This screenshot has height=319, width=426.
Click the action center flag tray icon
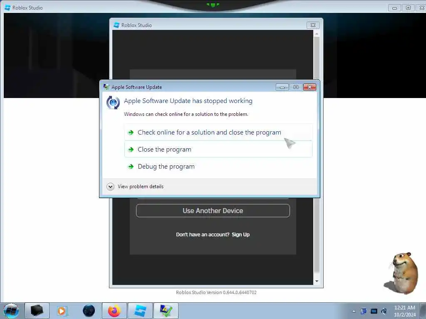pos(364,311)
